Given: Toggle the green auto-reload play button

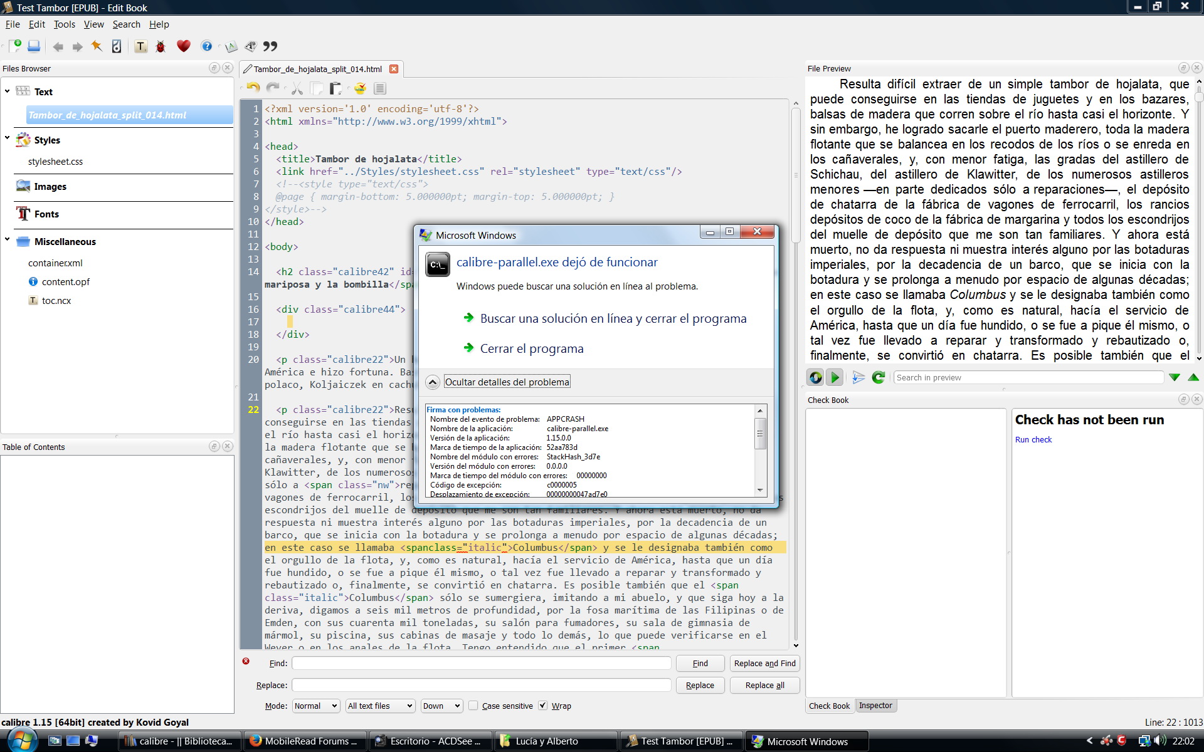Looking at the screenshot, I should 835,377.
